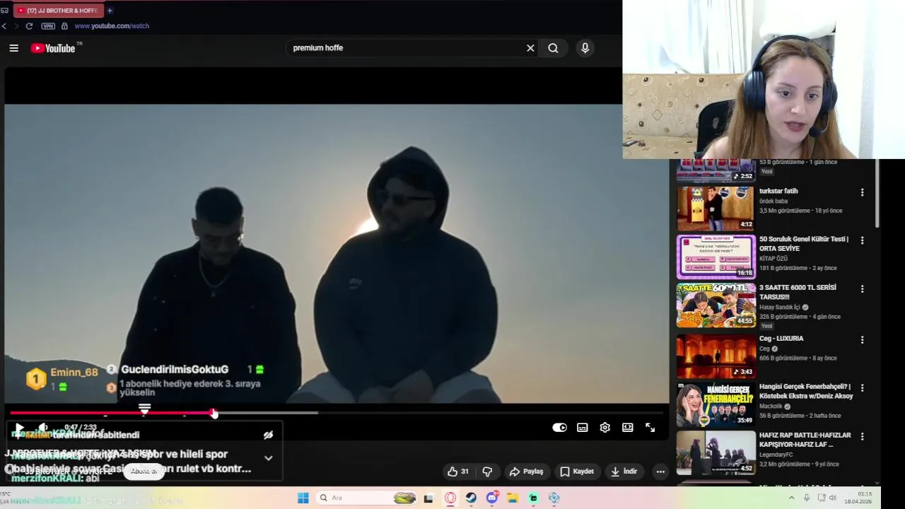Image resolution: width=905 pixels, height=509 pixels.
Task: Click 'KİTAP ÖZÜ' channel name
Action: click(774, 259)
